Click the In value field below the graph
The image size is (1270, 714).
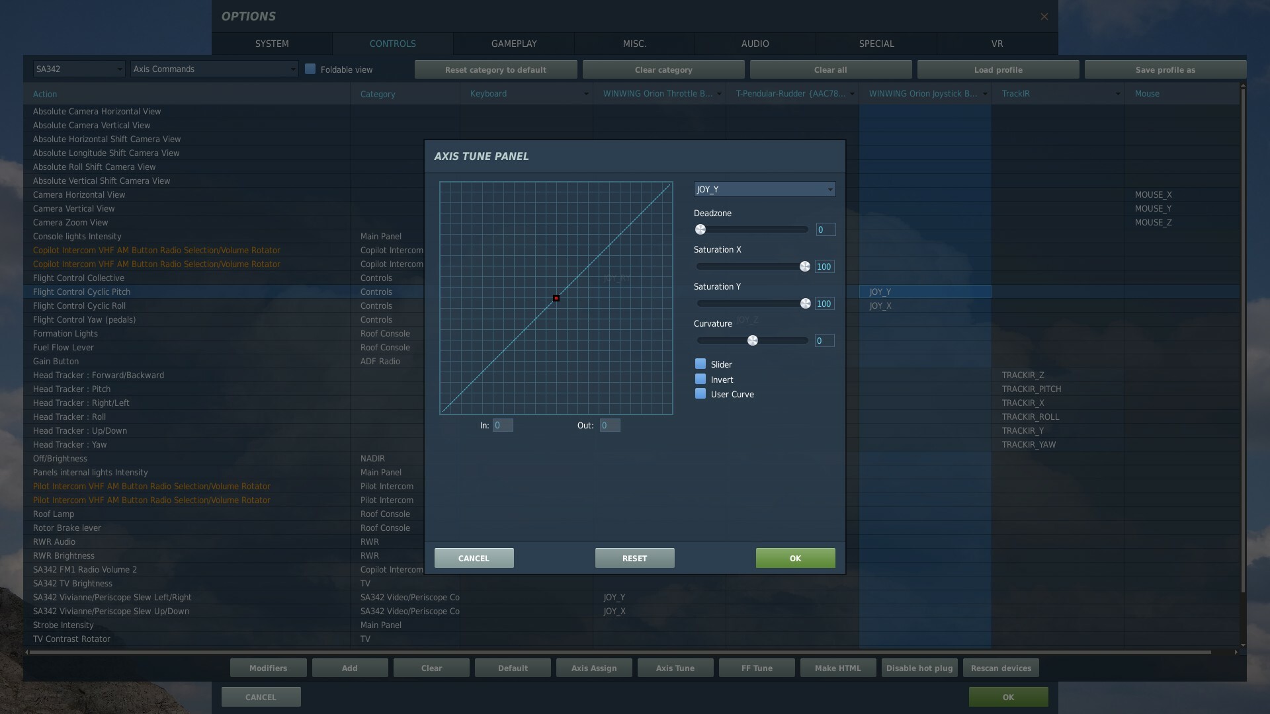[503, 425]
